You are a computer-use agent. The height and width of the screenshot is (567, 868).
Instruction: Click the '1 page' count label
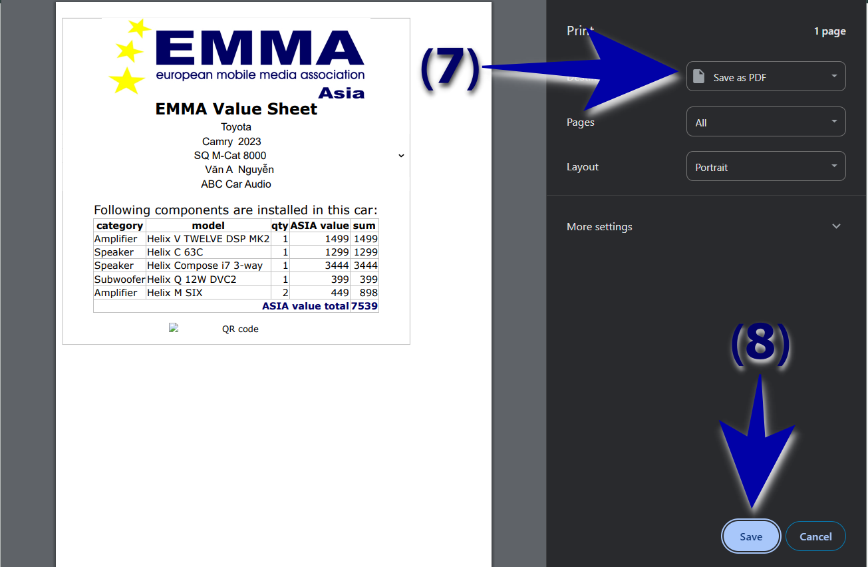830,31
